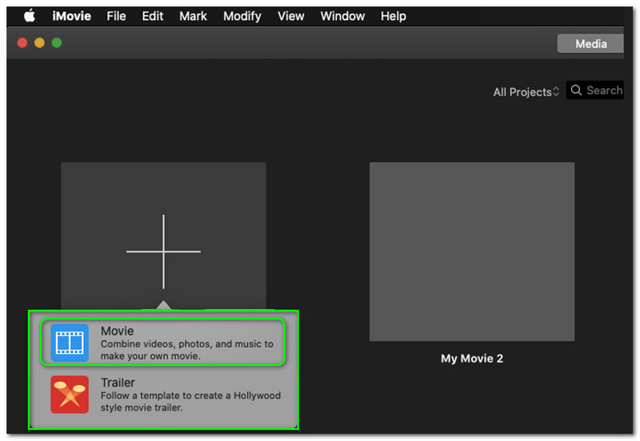The height and width of the screenshot is (441, 640).
Task: Open the iMovie application menu
Action: [71, 16]
